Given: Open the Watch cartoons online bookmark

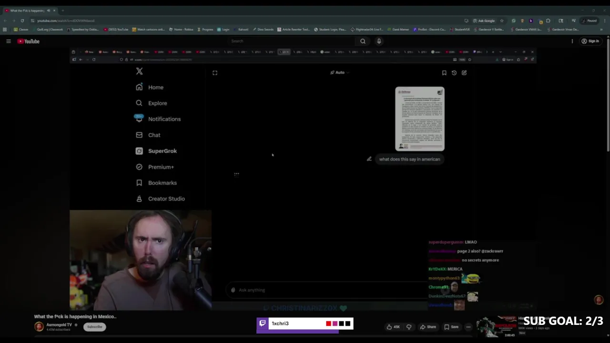Looking at the screenshot, I should (x=148, y=30).
